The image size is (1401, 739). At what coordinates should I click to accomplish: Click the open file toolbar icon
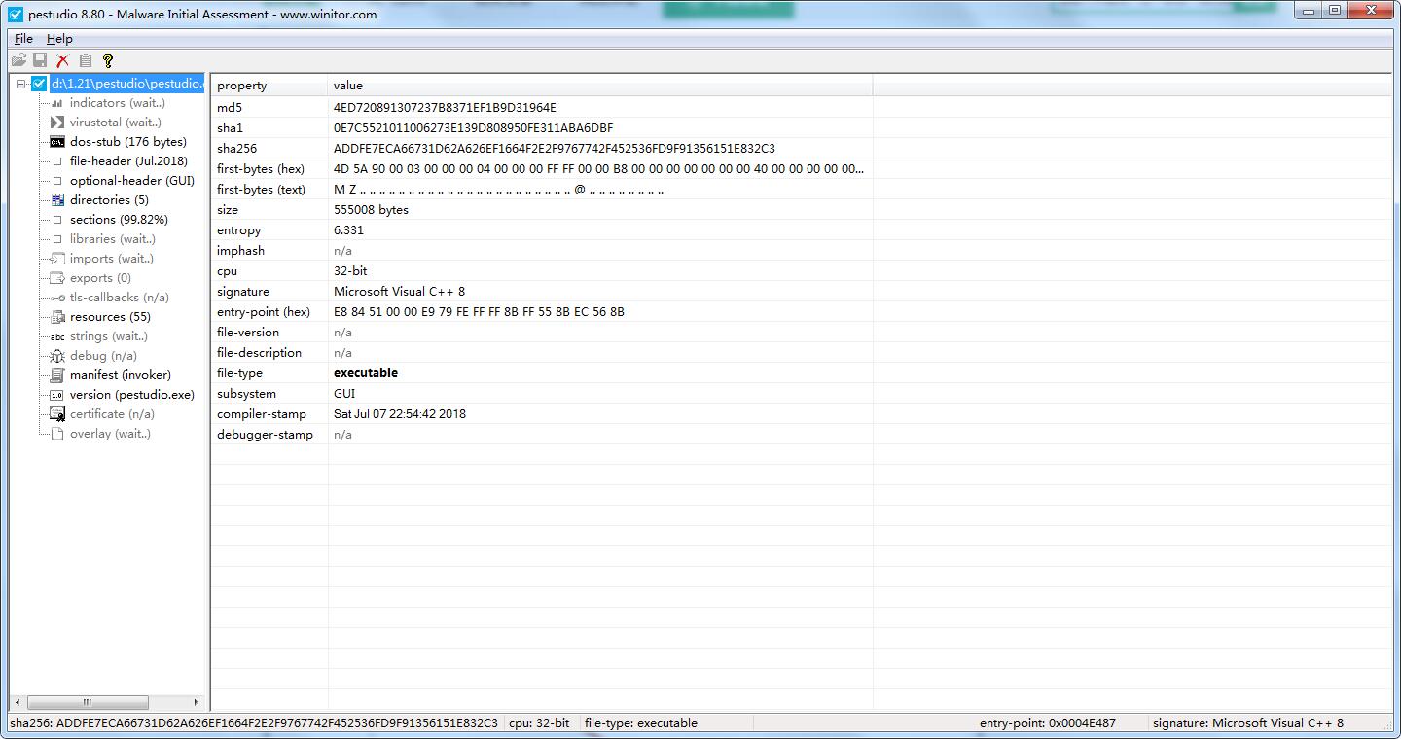click(x=18, y=60)
